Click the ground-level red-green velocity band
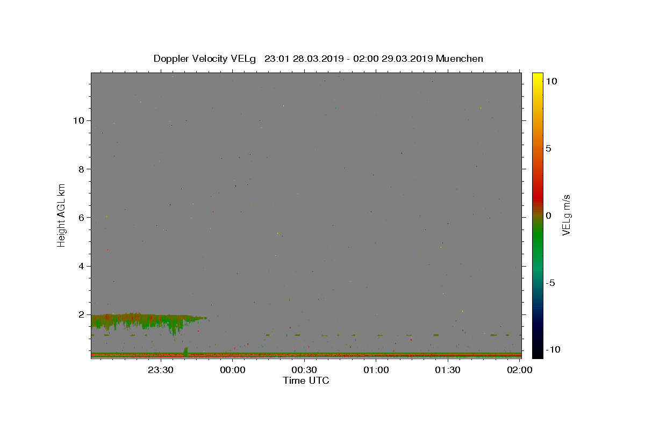 click(x=306, y=355)
